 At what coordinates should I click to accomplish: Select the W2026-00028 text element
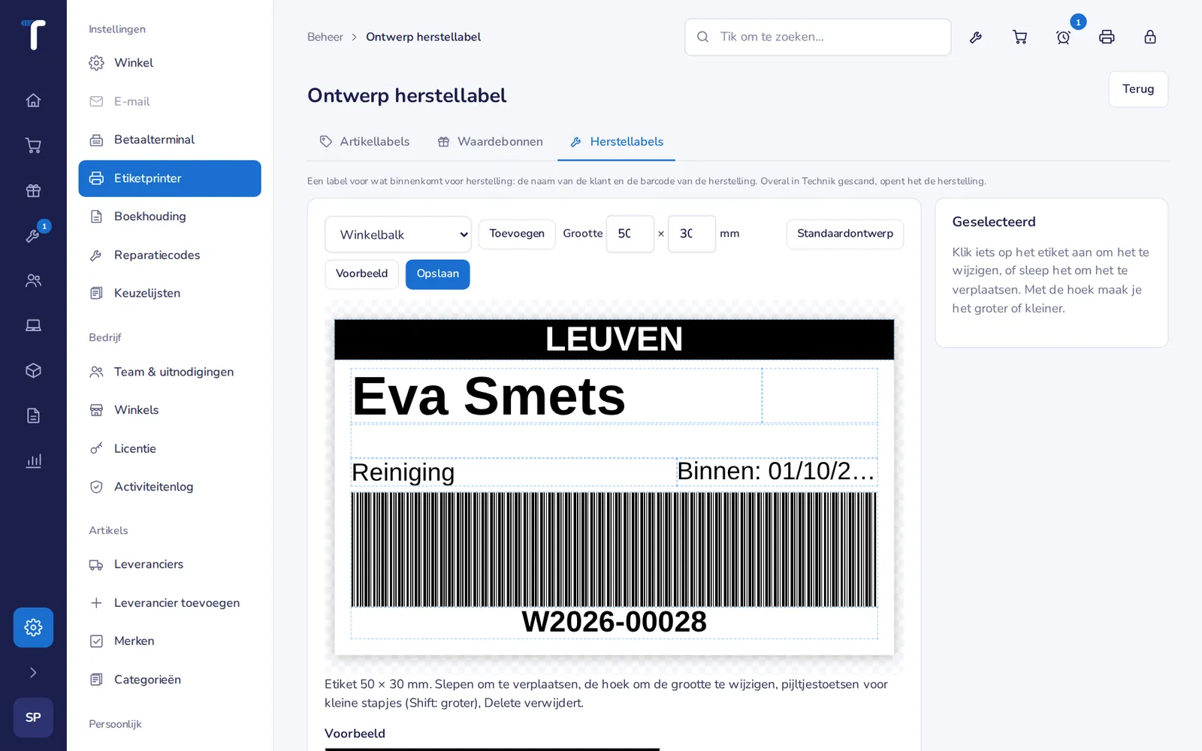[x=614, y=622]
